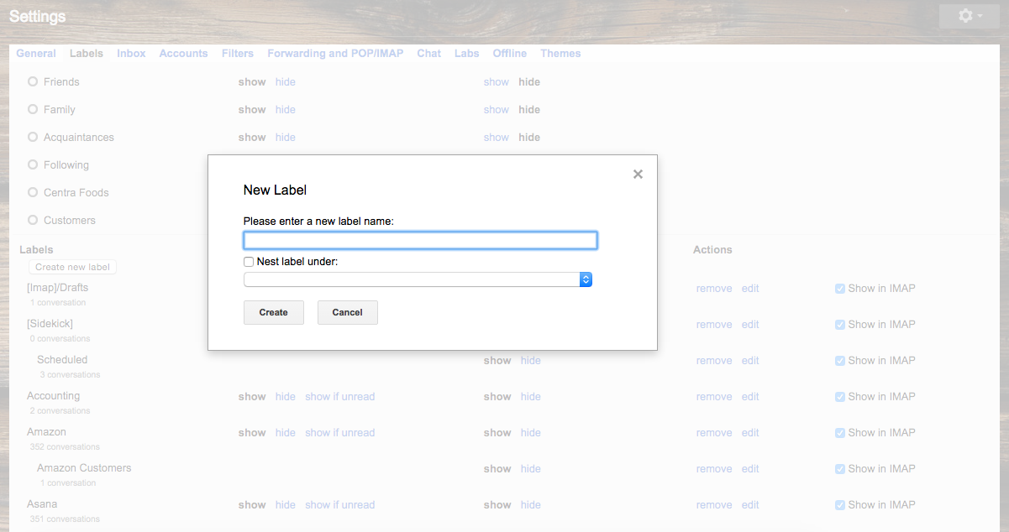Switch to the Chat tab
The width and height of the screenshot is (1009, 532).
click(428, 53)
